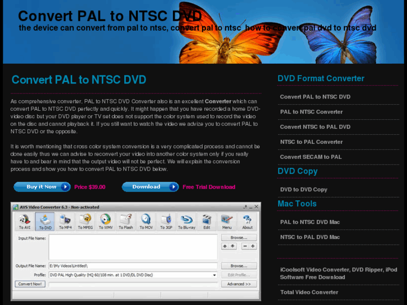Screen dimensions: 407x305
Task: Click the Buy it Now button
Action: (42, 187)
